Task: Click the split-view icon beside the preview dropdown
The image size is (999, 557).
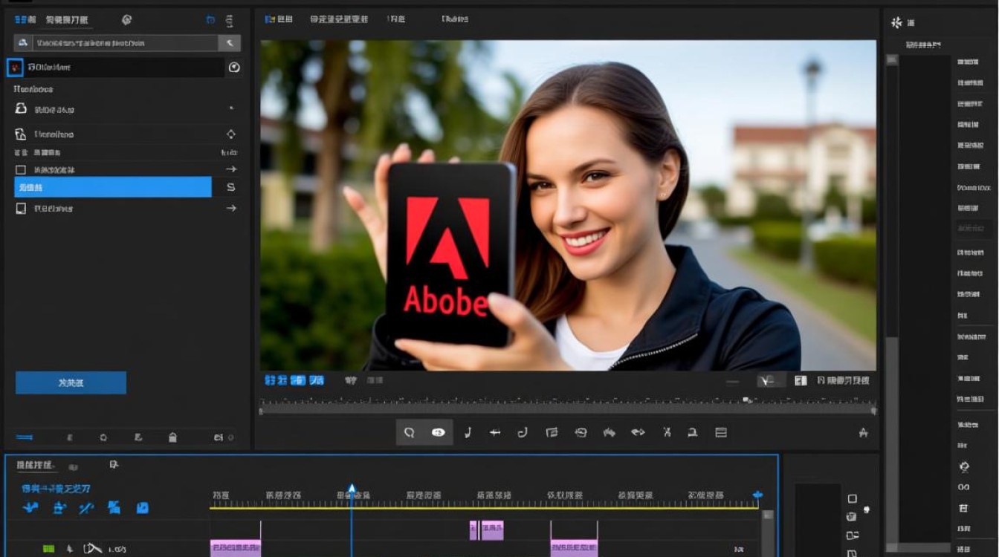Action: (801, 381)
